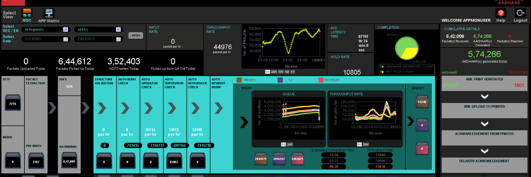Open calendar for the first date field
This screenshot has width=531, height=177.
(65, 39)
